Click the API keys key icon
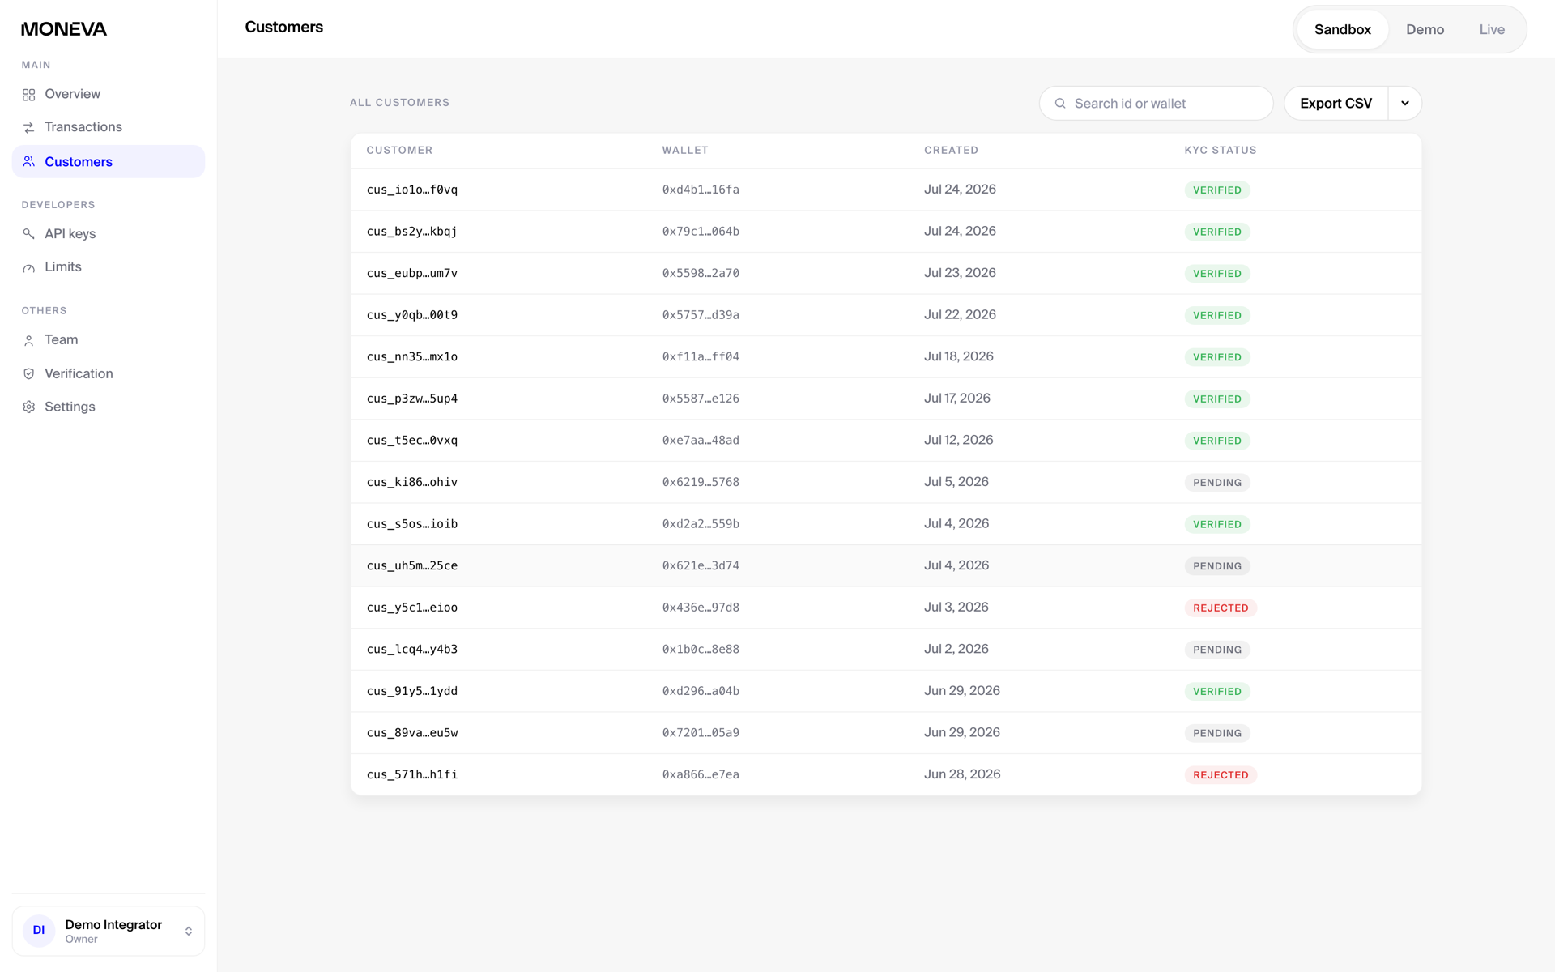1555x972 pixels. pyautogui.click(x=29, y=234)
